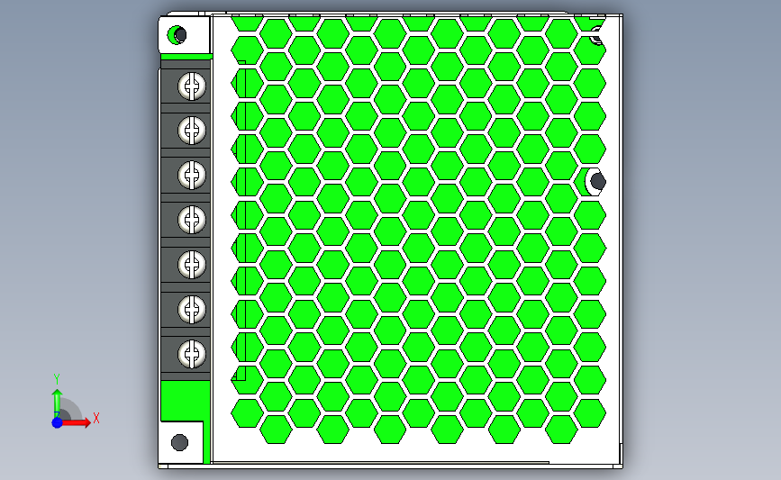Click the Y label of the coordinate triad

(57, 379)
